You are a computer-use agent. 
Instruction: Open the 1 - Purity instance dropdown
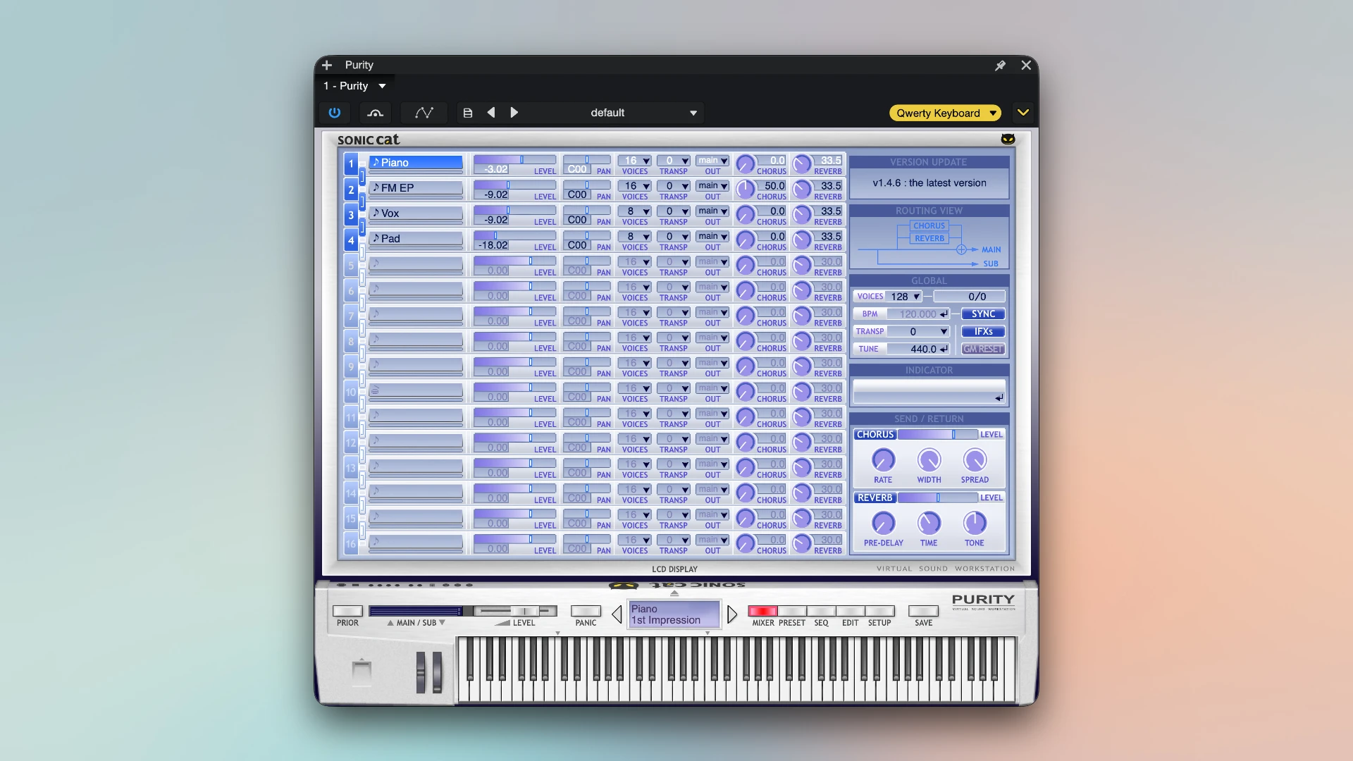point(355,86)
